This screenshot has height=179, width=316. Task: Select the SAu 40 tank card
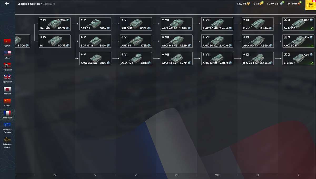(55, 24)
